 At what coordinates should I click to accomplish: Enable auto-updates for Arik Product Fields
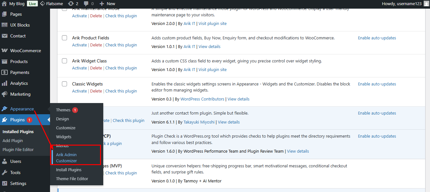coord(377,38)
